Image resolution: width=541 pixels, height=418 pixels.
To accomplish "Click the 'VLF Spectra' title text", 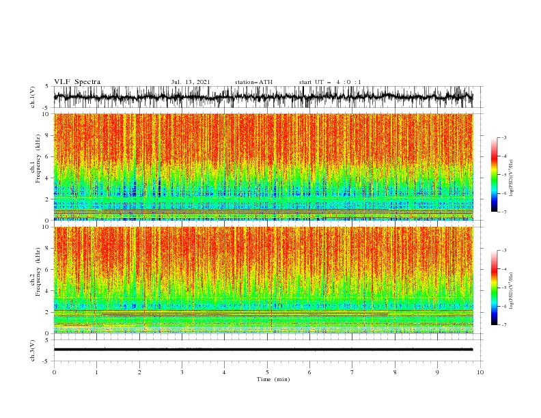I will [x=77, y=82].
